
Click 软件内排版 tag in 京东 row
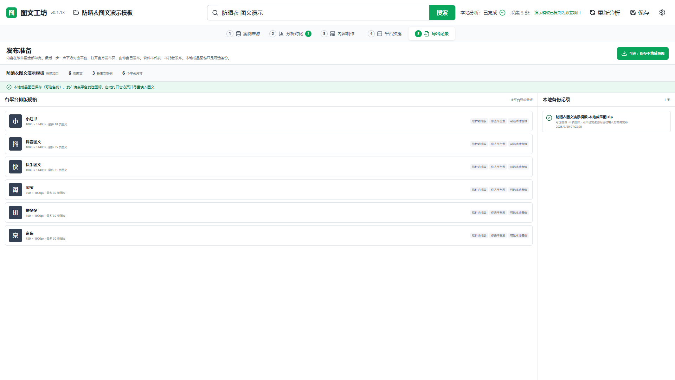479,236
